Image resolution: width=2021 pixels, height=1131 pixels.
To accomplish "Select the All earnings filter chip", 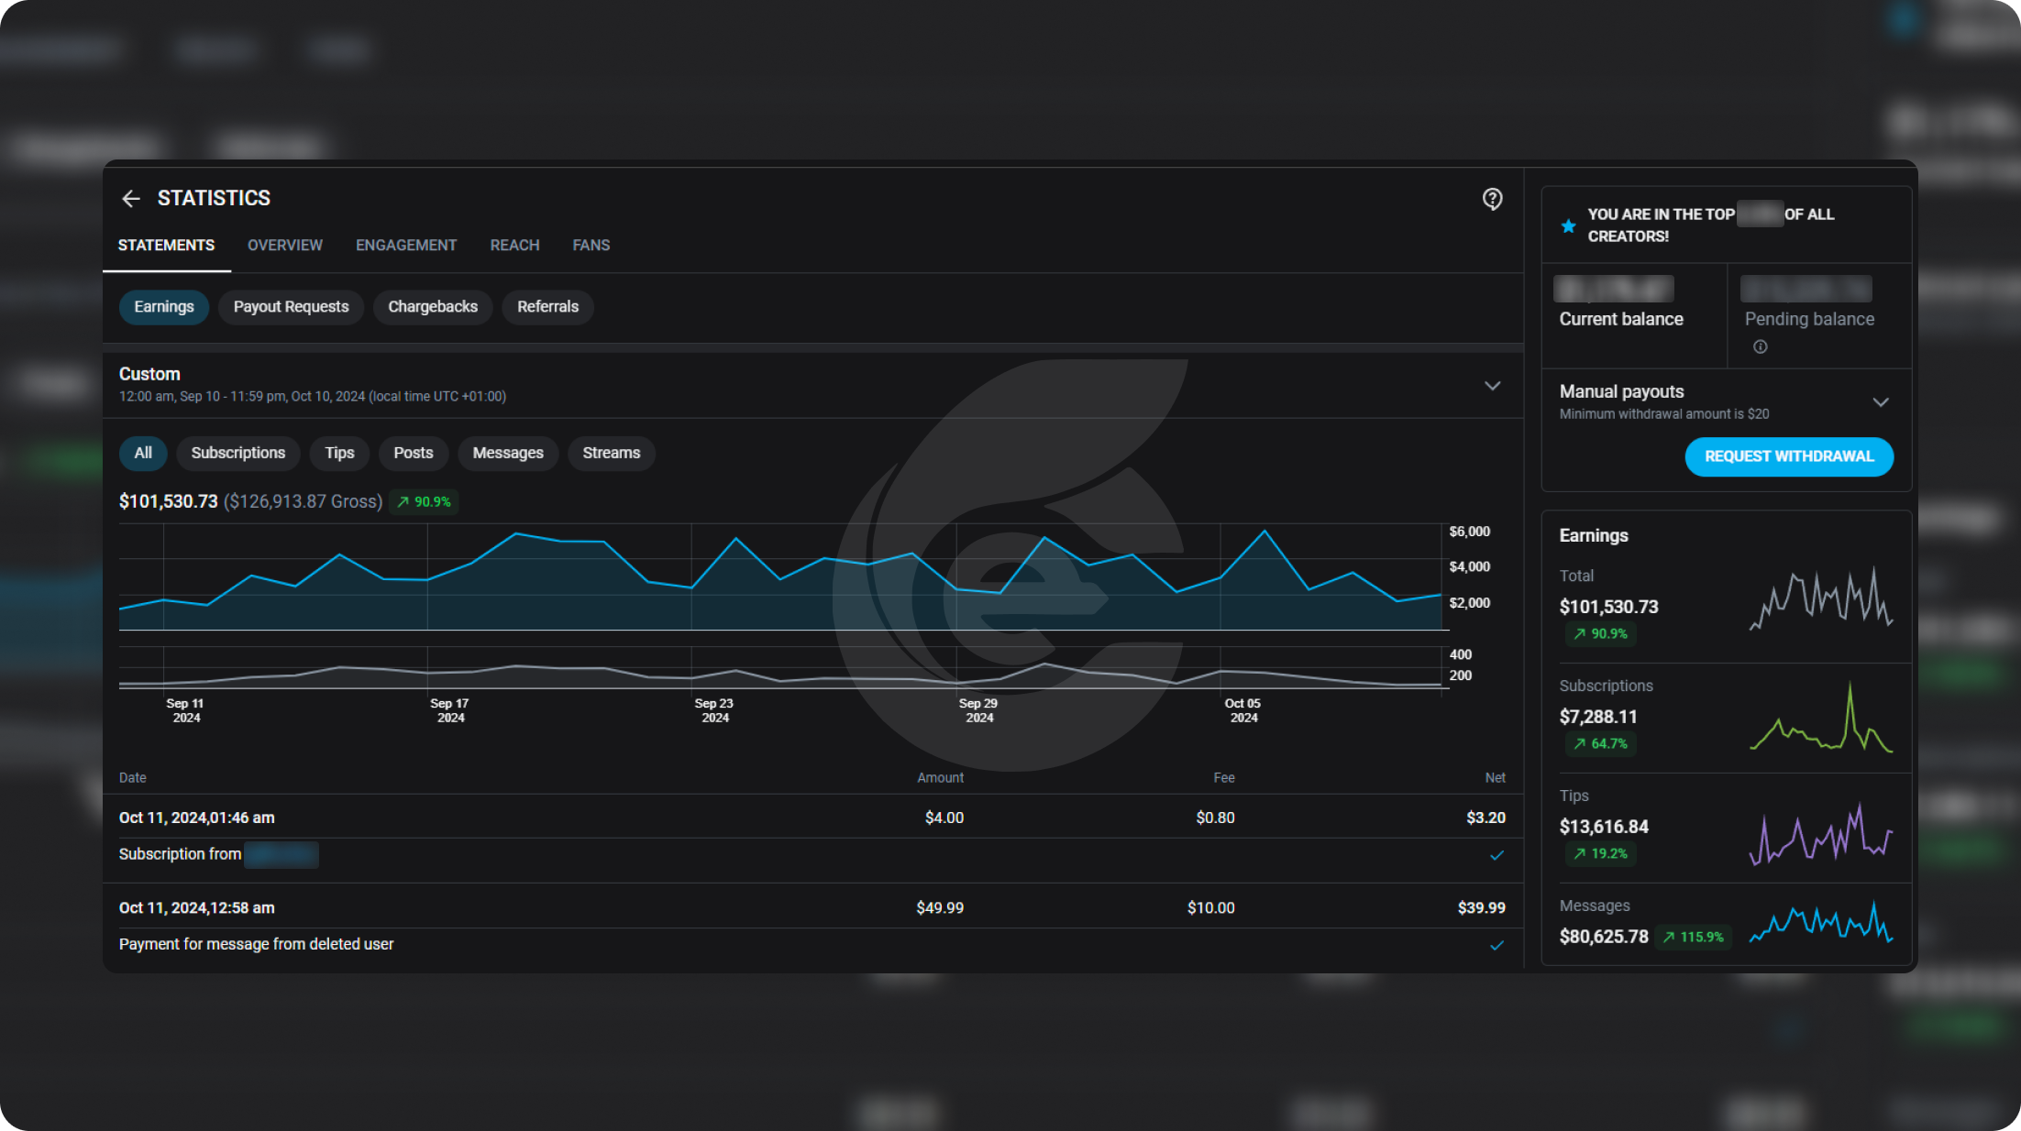I will click(143, 453).
